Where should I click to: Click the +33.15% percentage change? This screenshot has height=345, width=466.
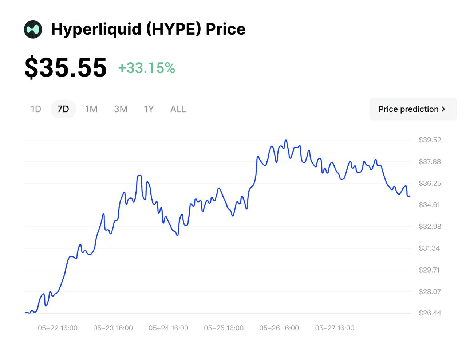[147, 68]
